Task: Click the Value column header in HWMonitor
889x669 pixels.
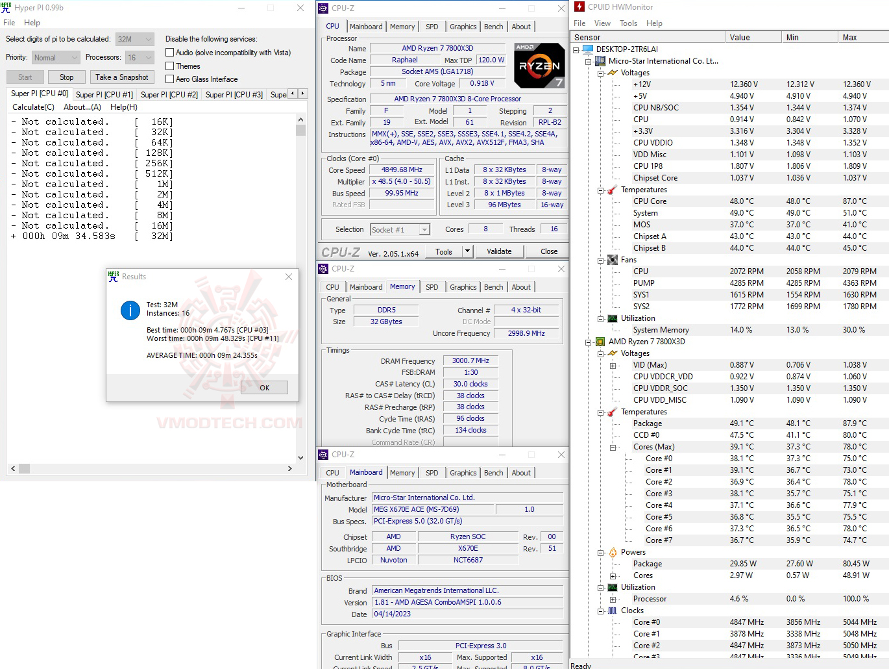Action: click(x=753, y=37)
